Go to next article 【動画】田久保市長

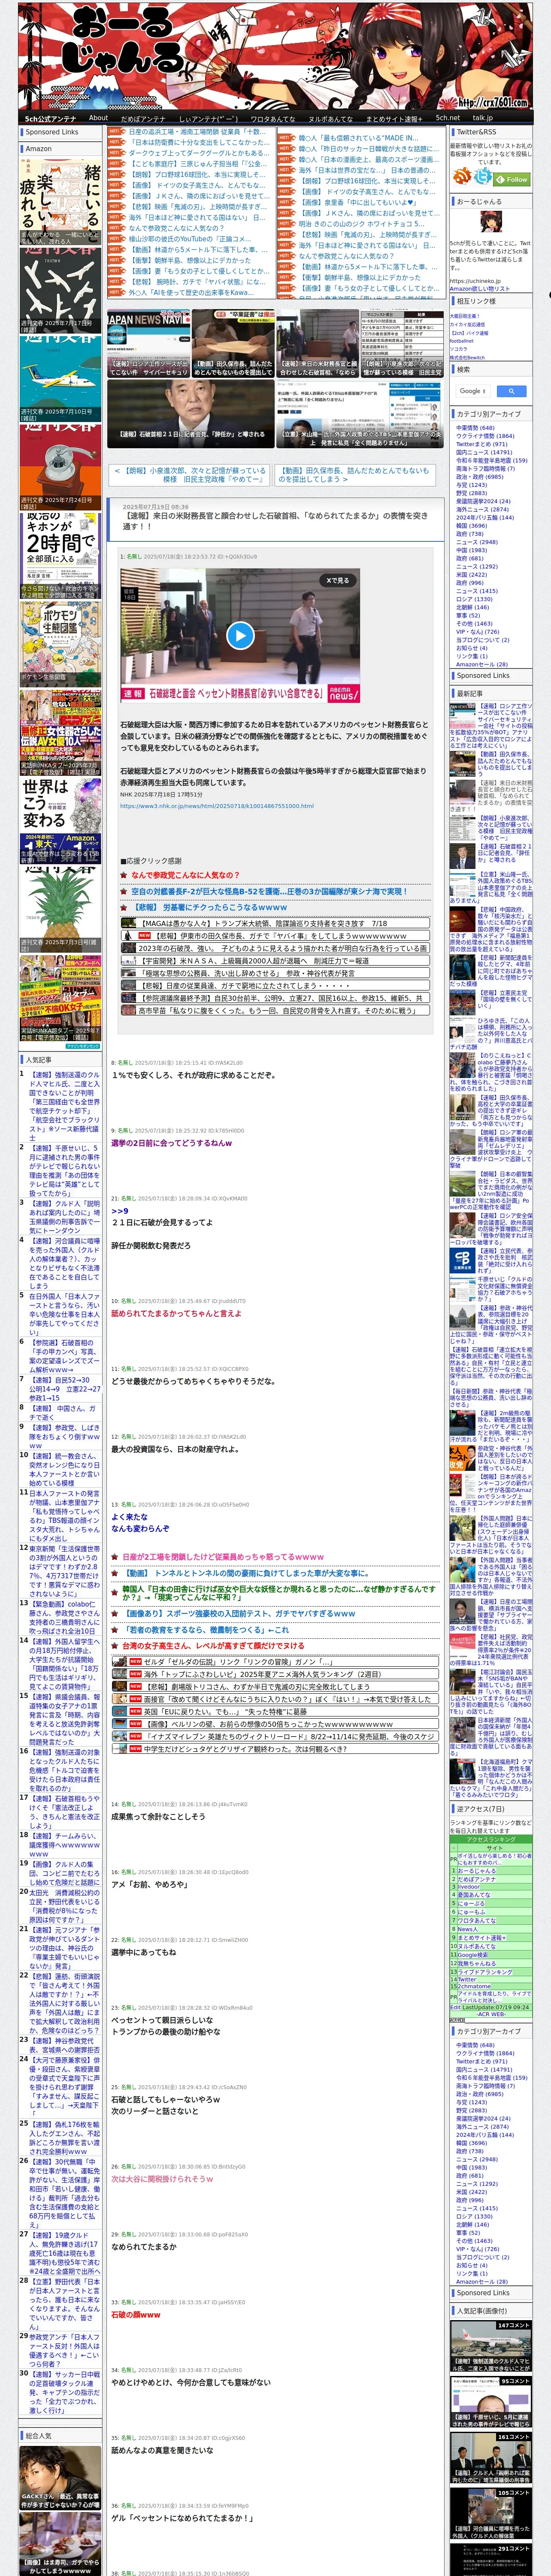[x=355, y=474]
